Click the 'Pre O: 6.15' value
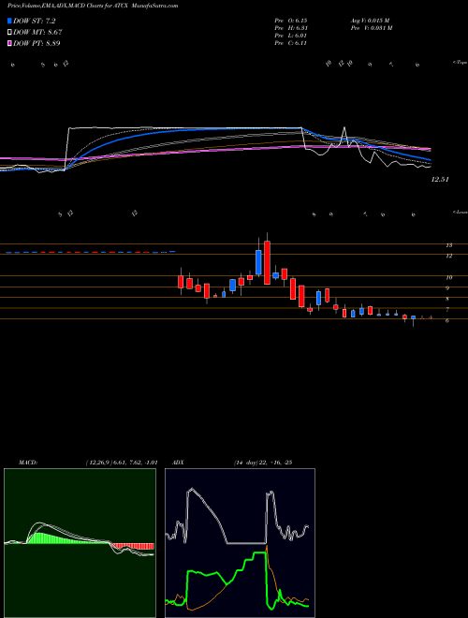468x618 pixels. [x=291, y=20]
